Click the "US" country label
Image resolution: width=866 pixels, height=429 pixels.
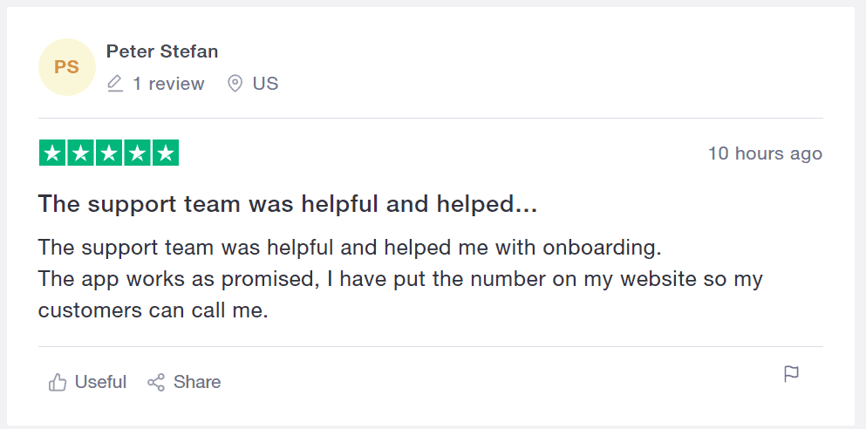266,84
